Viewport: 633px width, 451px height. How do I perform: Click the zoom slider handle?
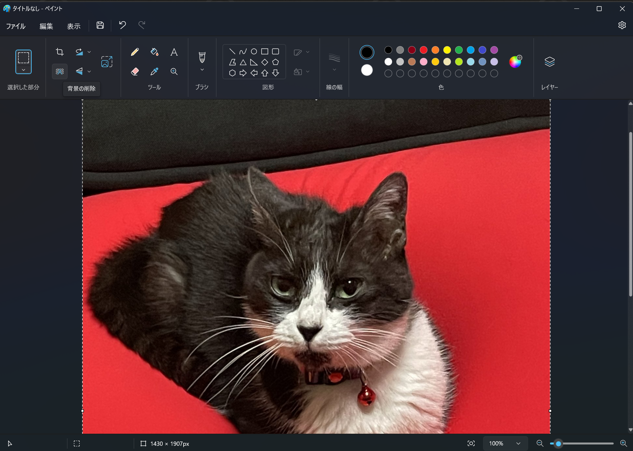click(558, 443)
